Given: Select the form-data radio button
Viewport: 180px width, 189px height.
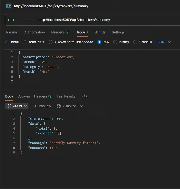Looking at the screenshot, I should [25, 42].
